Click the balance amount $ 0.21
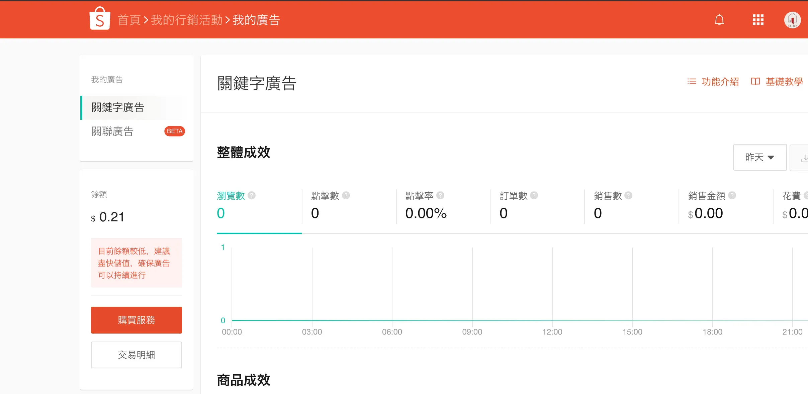 (x=108, y=217)
